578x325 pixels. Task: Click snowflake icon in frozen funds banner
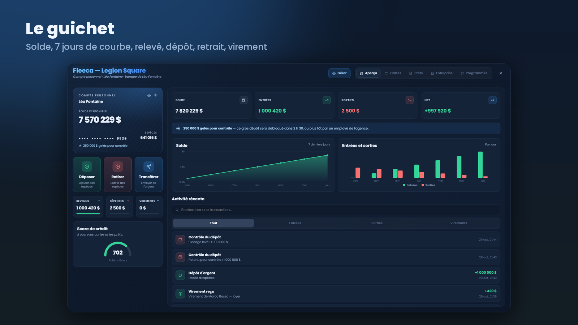178,128
